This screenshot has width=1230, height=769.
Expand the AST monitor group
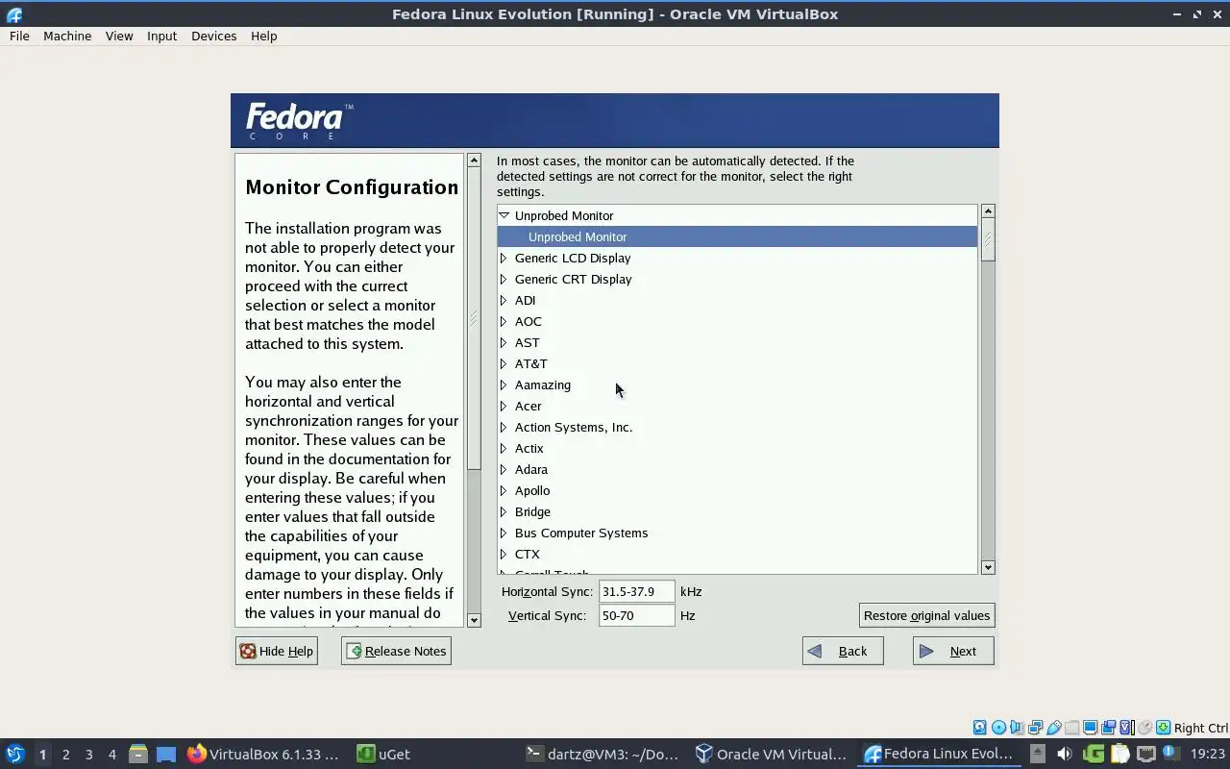click(x=504, y=342)
